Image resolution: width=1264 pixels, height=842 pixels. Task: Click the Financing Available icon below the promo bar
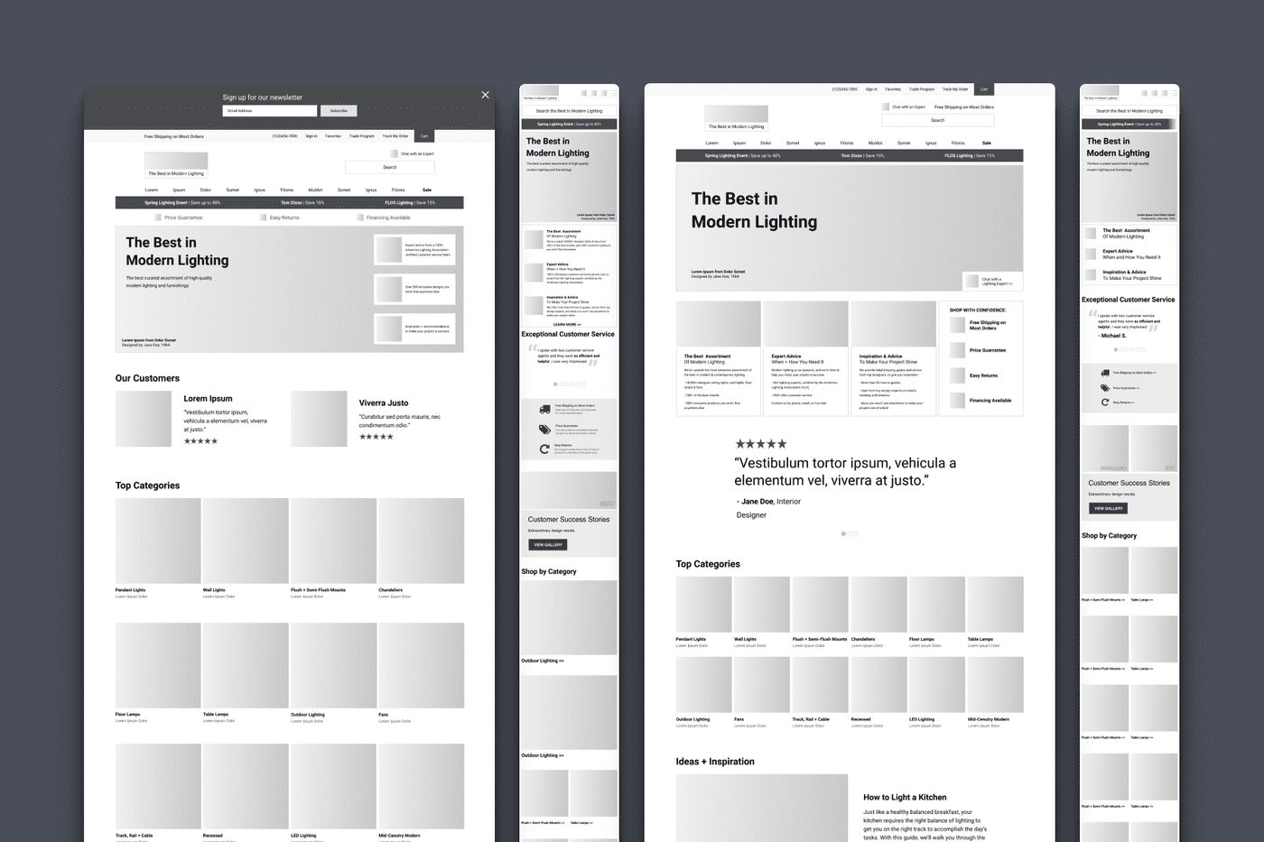360,217
